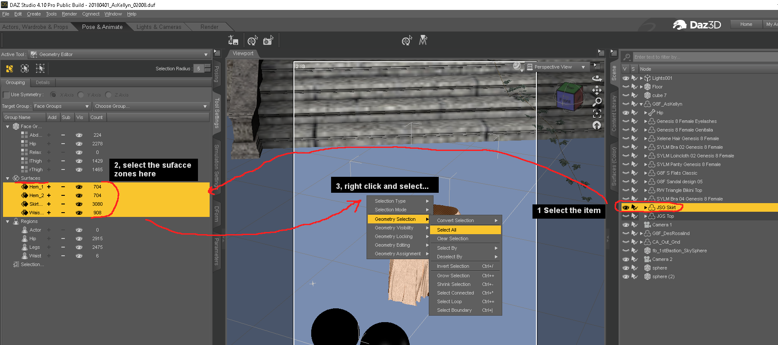Click the add plus for Hem_1

pos(49,187)
